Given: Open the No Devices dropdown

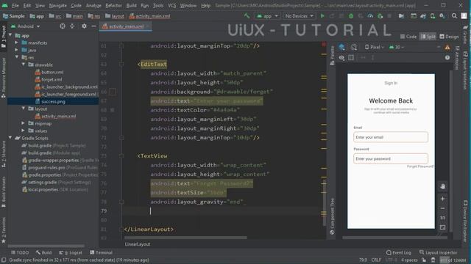Looking at the screenshot, I should (299, 16).
